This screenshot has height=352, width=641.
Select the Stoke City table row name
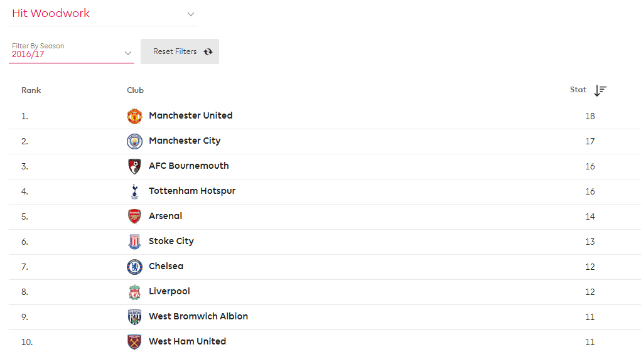[x=171, y=241]
